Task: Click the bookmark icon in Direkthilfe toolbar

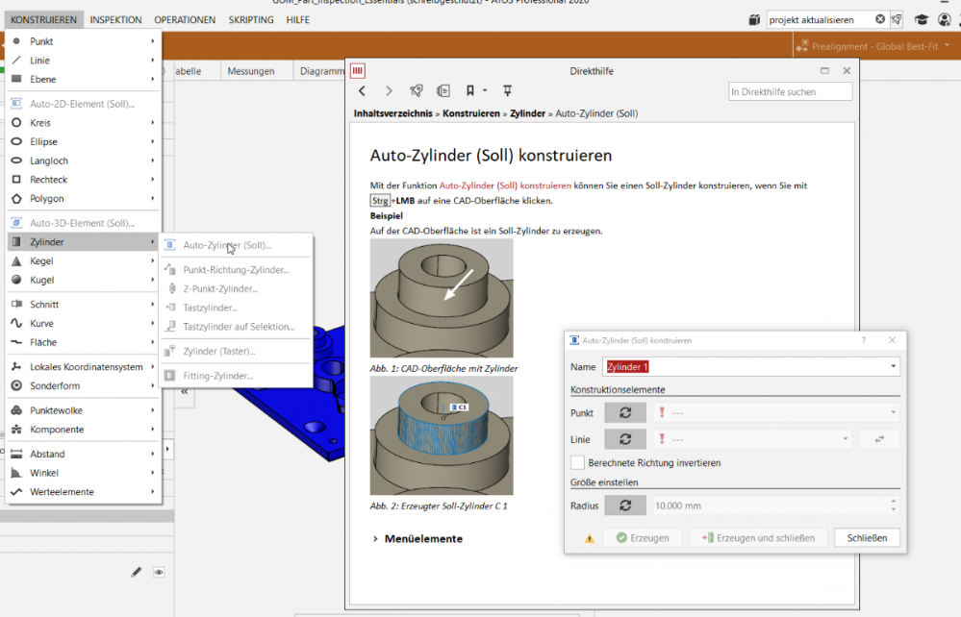Action: (470, 91)
